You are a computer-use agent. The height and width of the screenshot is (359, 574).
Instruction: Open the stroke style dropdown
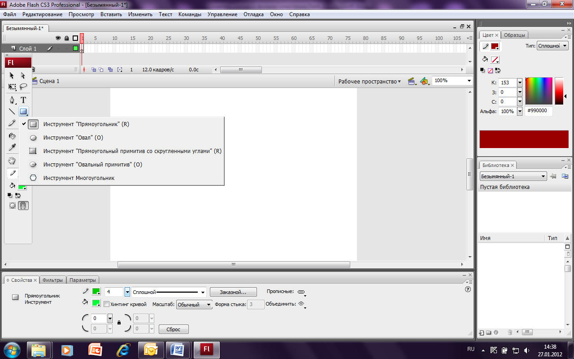(x=169, y=292)
